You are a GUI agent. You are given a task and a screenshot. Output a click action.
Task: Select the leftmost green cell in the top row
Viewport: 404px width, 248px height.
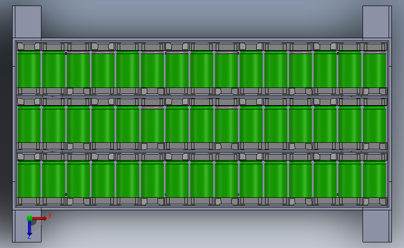(x=29, y=69)
